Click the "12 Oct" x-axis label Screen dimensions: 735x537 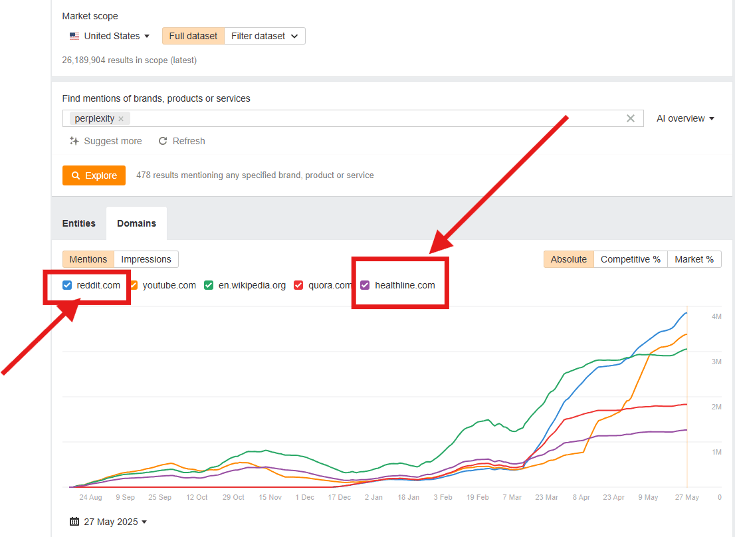[197, 497]
